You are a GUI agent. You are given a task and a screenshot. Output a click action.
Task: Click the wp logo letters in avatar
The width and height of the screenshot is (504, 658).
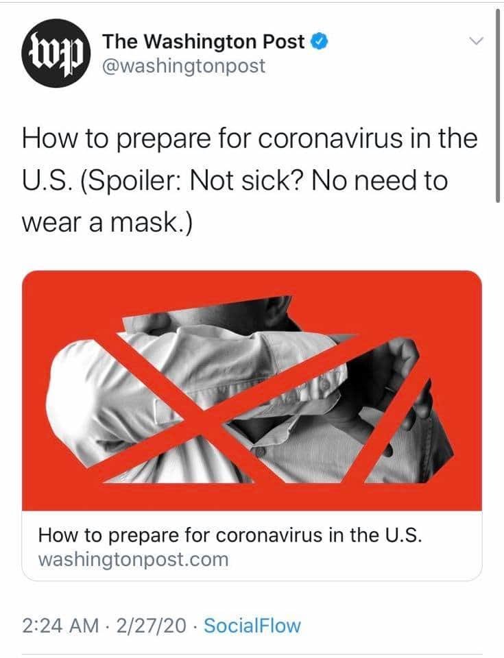56,55
